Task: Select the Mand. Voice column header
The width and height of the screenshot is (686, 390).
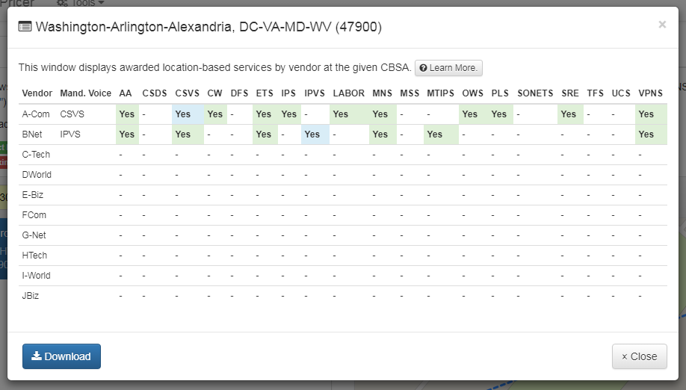Action: [85, 93]
